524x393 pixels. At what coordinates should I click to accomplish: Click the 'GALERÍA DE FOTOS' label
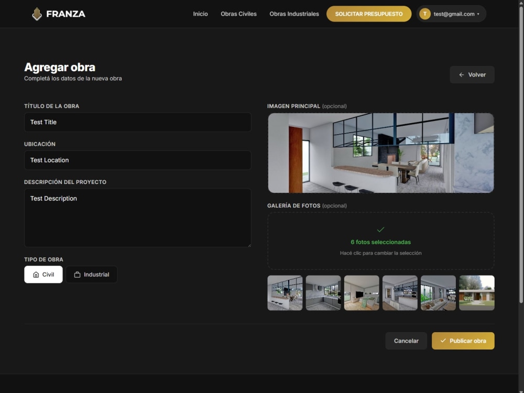pos(294,205)
